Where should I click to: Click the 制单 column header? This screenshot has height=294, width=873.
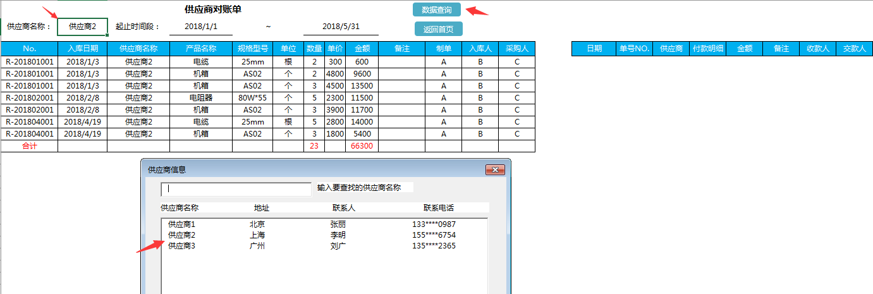pos(444,49)
